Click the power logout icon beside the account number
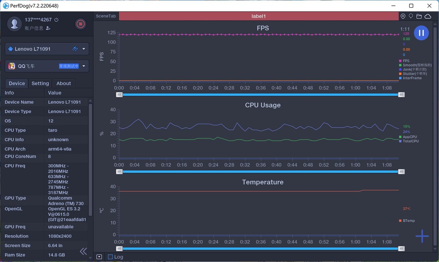This screenshot has width=439, height=262. pos(56,20)
